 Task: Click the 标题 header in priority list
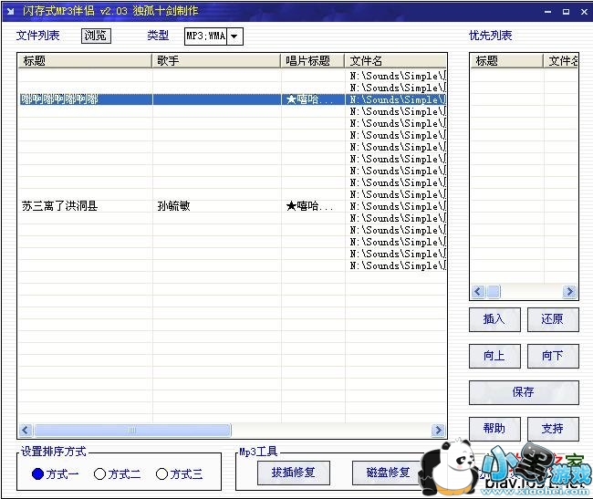[x=506, y=60]
